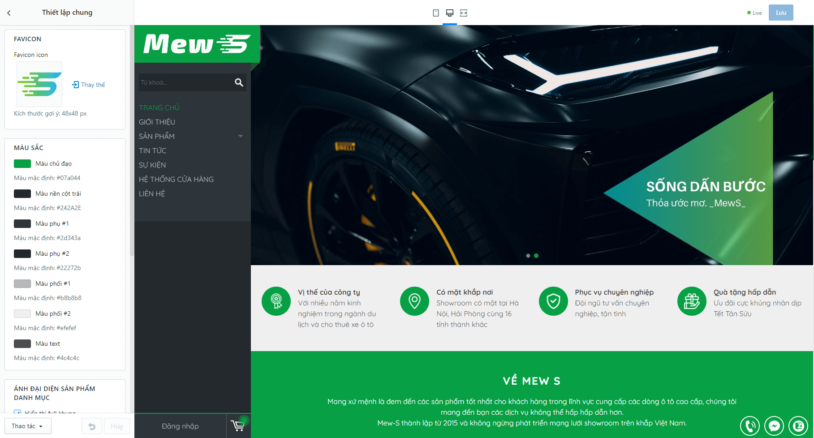Pick the Màu text dark swatch
The image size is (814, 438).
[22, 344]
